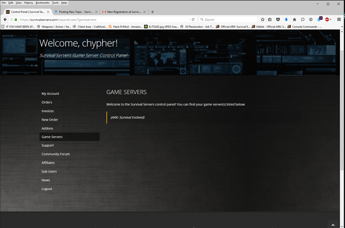
Task: Click the Adblock Plus ABP icon
Action: point(327,20)
